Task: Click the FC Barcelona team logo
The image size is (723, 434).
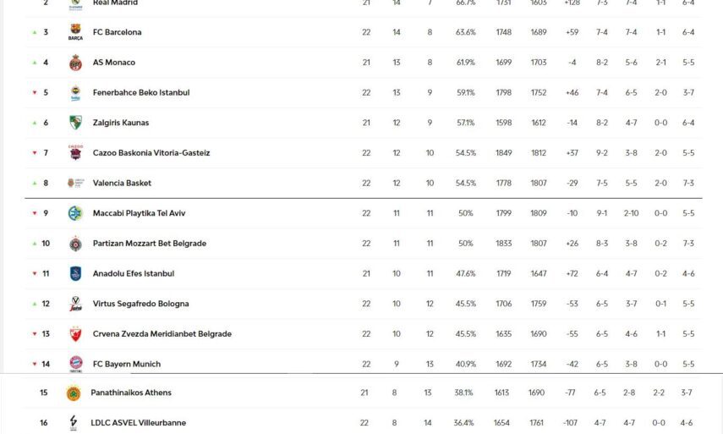Action: tap(75, 33)
